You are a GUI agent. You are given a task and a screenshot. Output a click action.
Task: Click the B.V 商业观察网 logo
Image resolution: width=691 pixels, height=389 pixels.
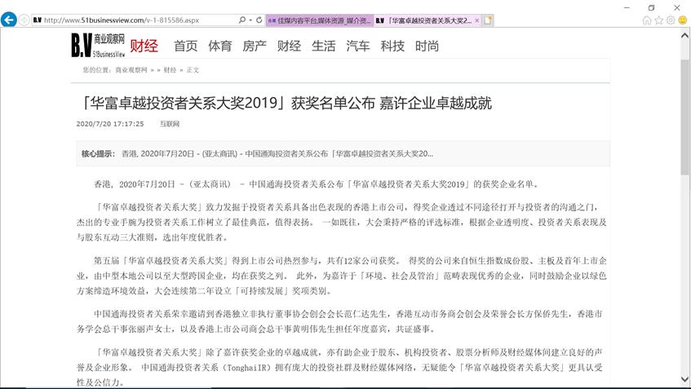click(98, 45)
